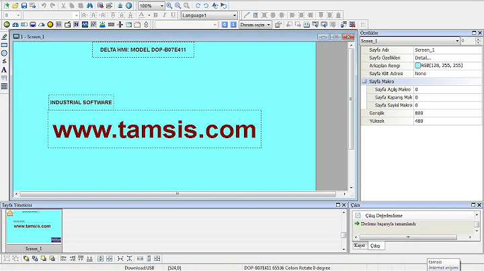Image resolution: width=484 pixels, height=271 pixels.
Task: Click Download:USB in status bar
Action: tap(139, 268)
